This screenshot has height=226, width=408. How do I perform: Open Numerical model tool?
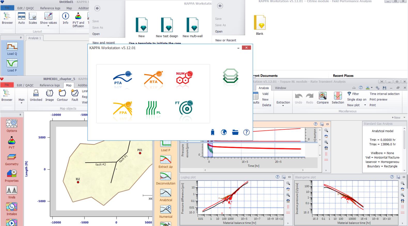(x=166, y=212)
